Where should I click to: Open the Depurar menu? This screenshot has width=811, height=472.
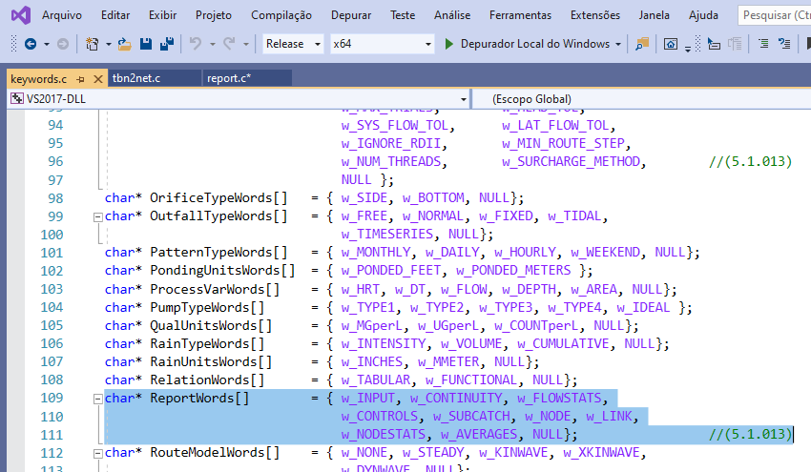pyautogui.click(x=351, y=15)
